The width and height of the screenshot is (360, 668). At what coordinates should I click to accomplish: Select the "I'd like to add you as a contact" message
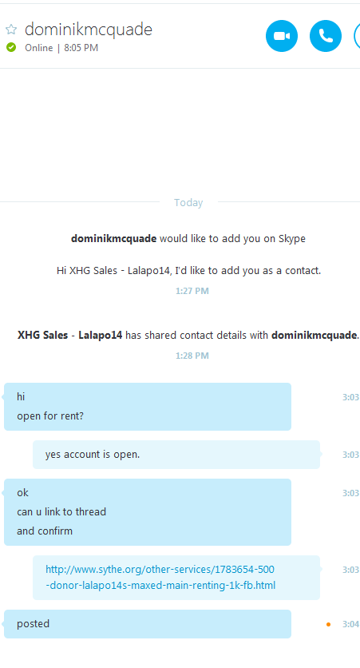click(x=188, y=271)
